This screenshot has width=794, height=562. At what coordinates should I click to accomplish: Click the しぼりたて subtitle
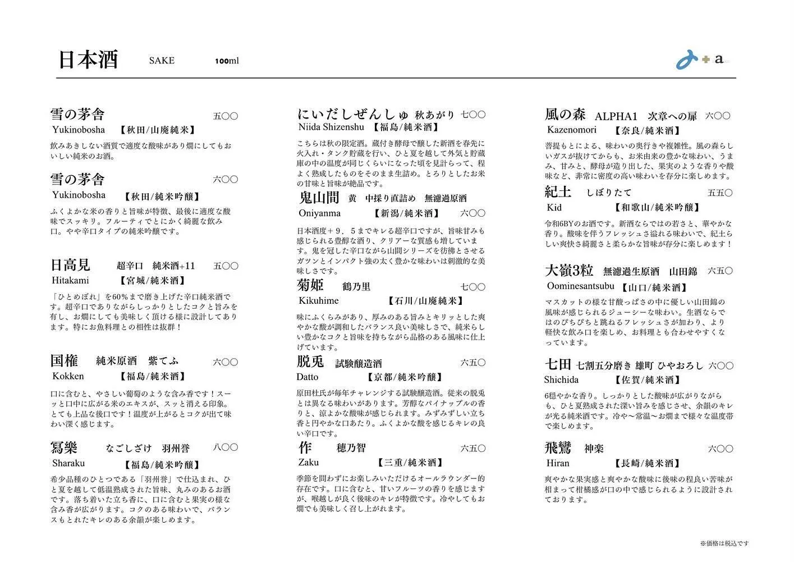[x=609, y=193]
